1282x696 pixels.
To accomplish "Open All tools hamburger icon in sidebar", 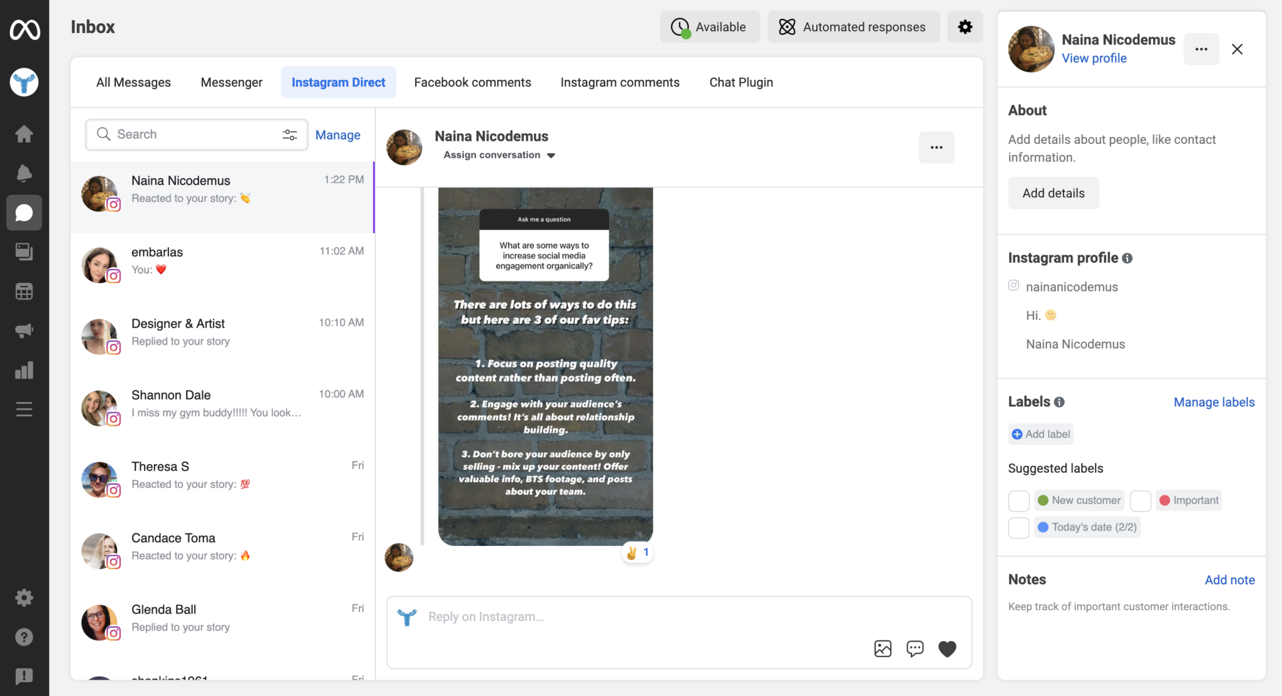I will (x=24, y=410).
